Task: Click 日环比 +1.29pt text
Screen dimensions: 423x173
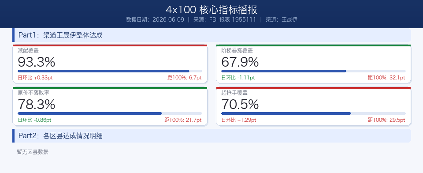Action: tap(239, 120)
